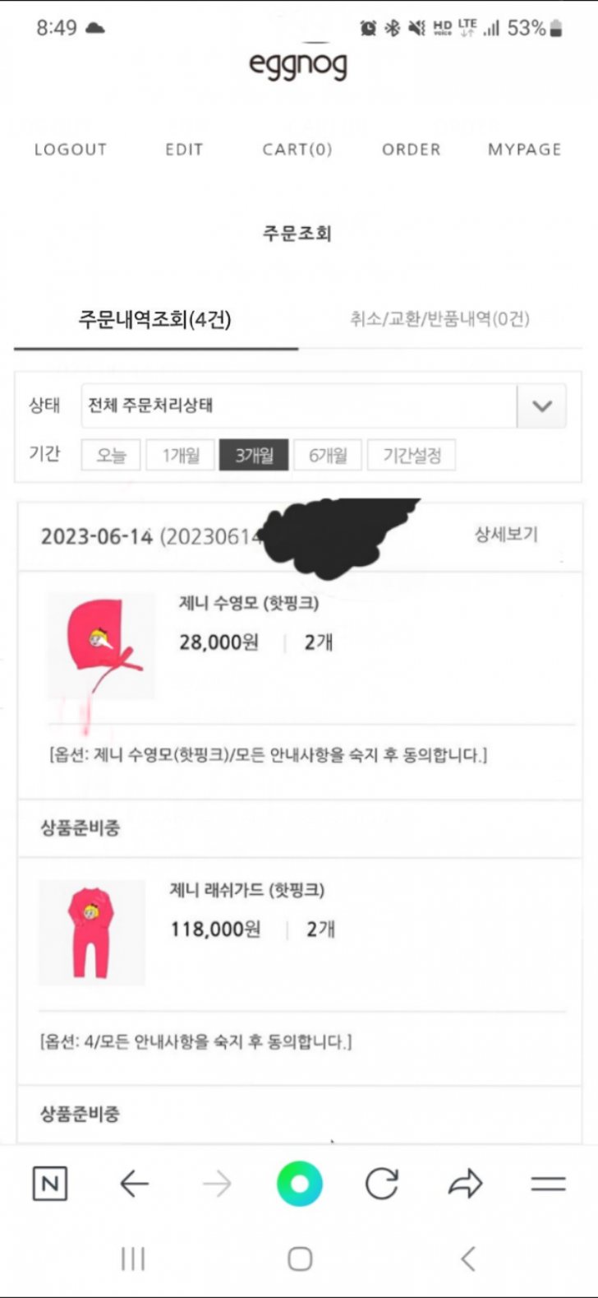Switch to 취소/교환/반품내역 tab
The width and height of the screenshot is (598, 1298).
tap(439, 319)
